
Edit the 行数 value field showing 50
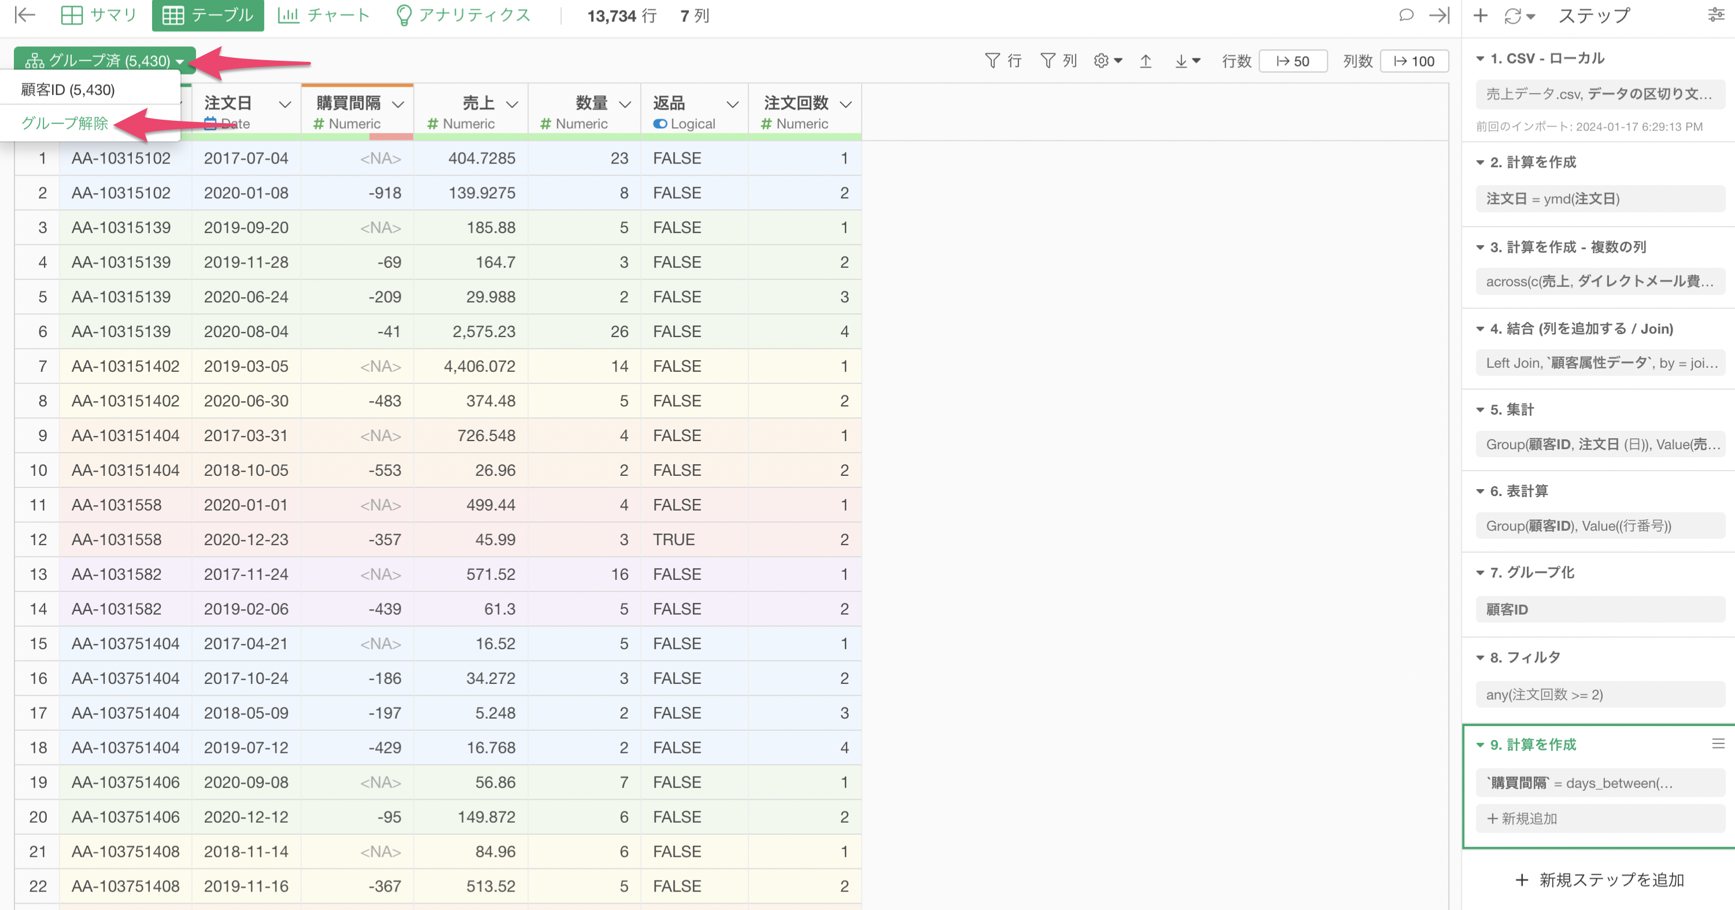[1293, 61]
